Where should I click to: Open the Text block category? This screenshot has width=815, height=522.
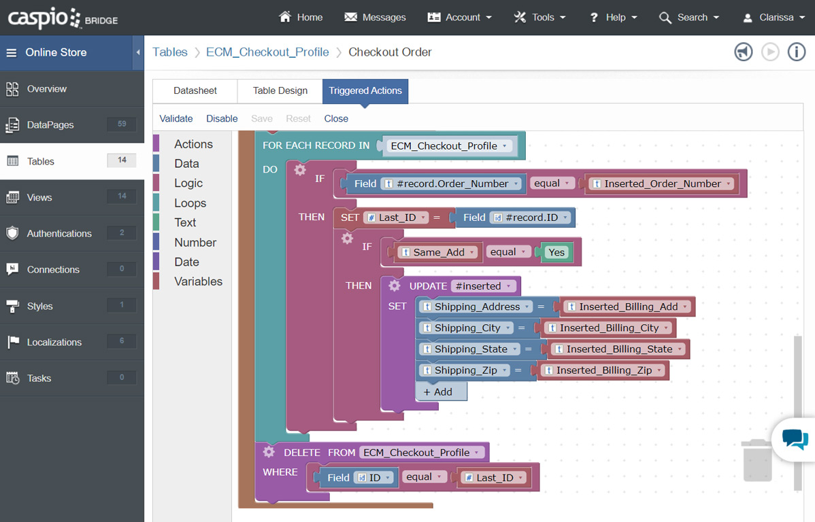(185, 222)
